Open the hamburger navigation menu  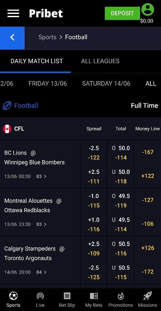13,13
